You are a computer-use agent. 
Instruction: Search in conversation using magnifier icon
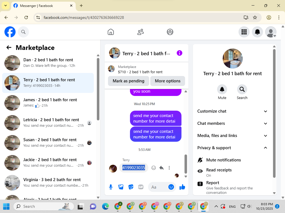click(242, 89)
